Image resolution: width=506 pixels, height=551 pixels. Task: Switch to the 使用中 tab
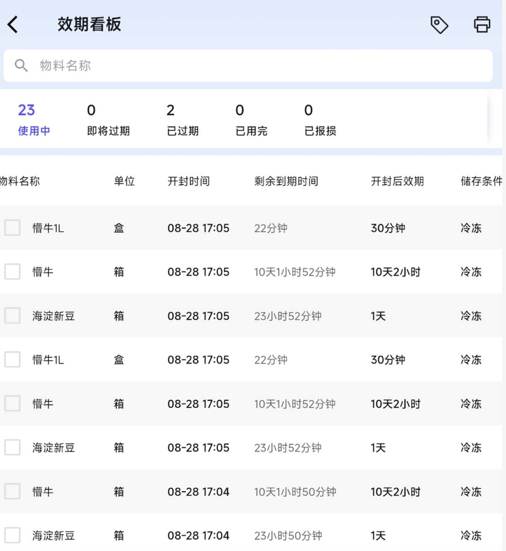[34, 120]
